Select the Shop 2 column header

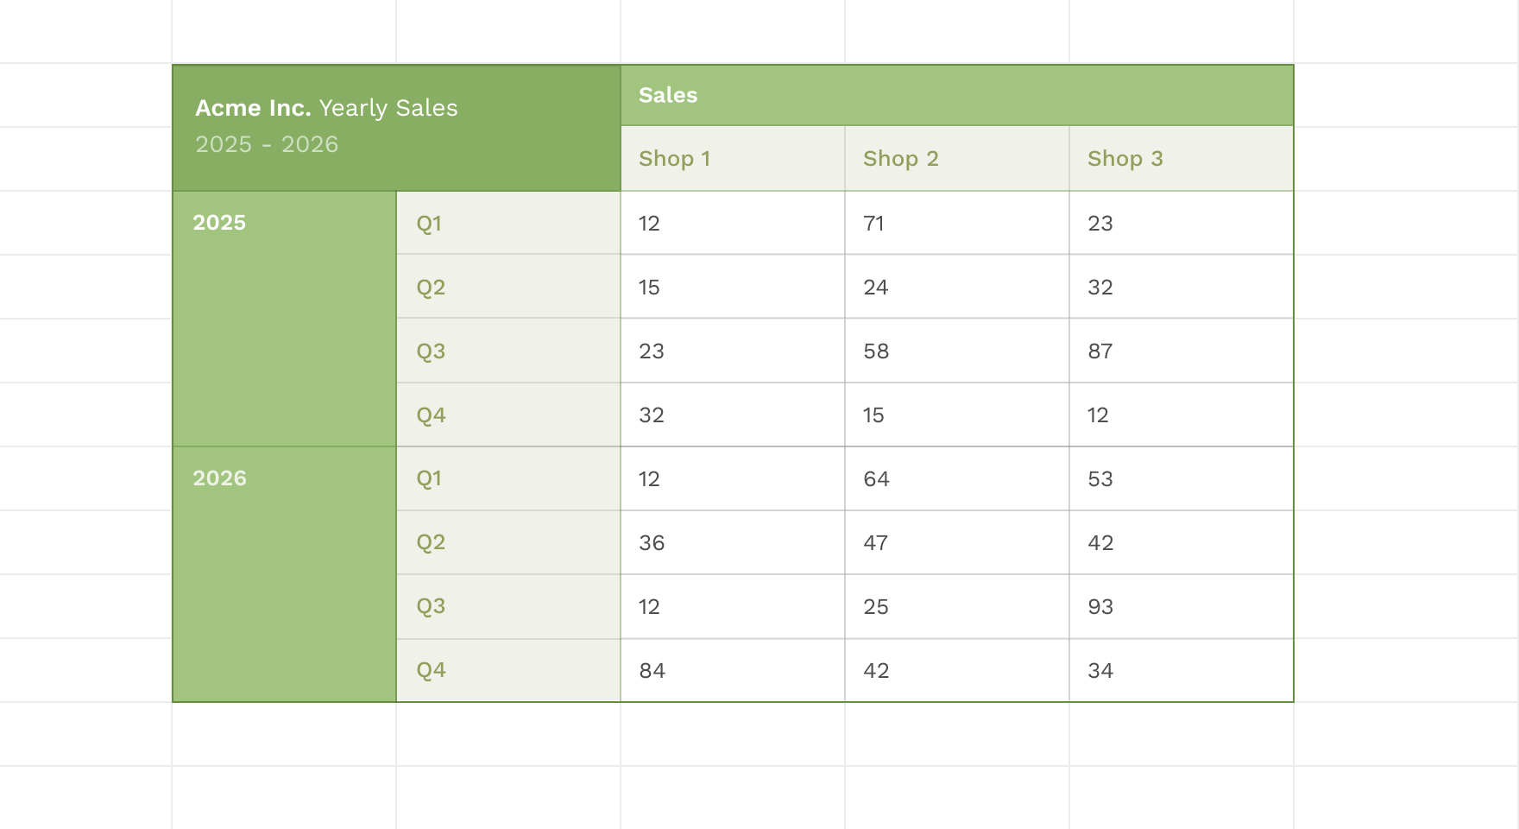pyautogui.click(x=957, y=159)
